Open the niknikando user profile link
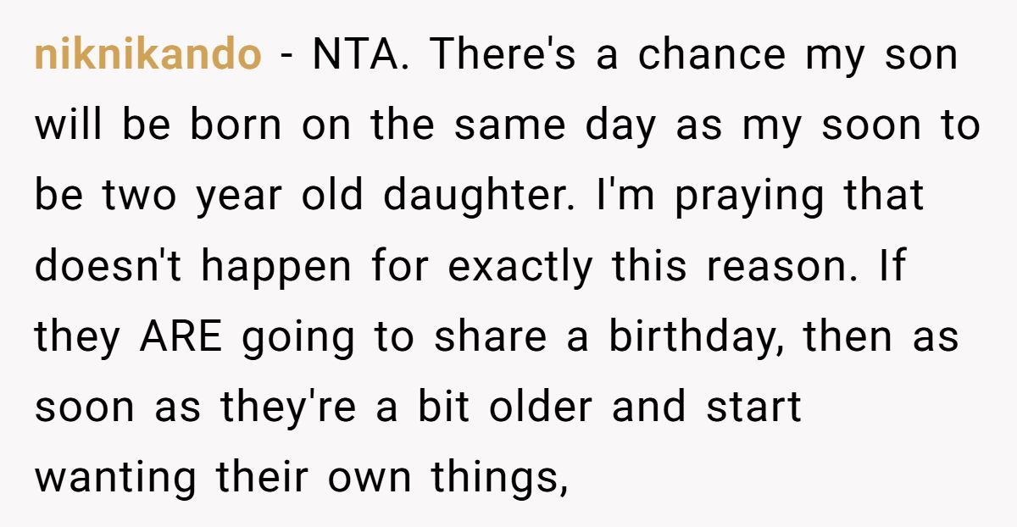The image size is (1017, 527). 147,56
